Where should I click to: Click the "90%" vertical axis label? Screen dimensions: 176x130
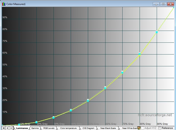click(5, 17)
